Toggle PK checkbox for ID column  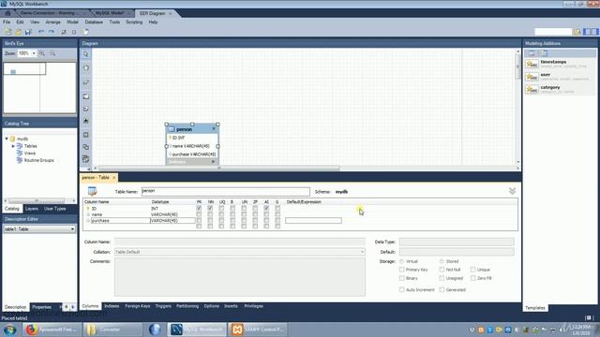tap(199, 208)
